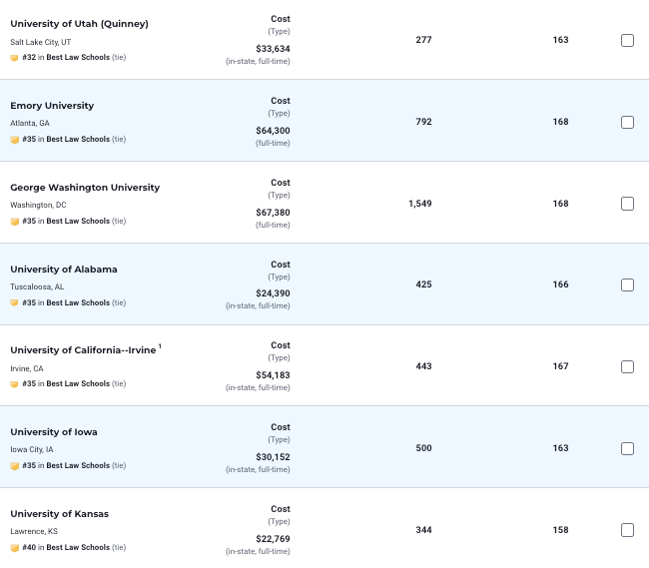
Task: Check the University of Kansas row checkbox
Action: pyautogui.click(x=627, y=529)
